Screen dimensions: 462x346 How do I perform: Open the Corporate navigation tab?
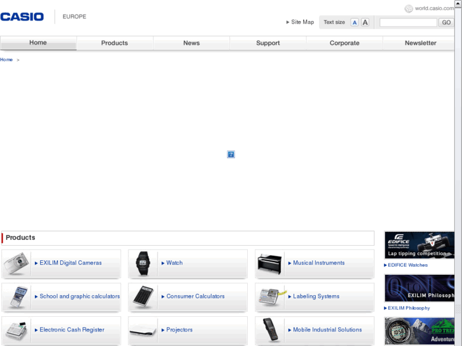344,43
